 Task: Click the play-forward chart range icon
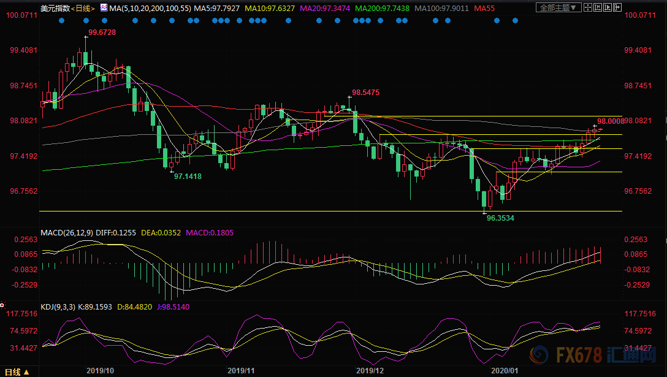608,7
